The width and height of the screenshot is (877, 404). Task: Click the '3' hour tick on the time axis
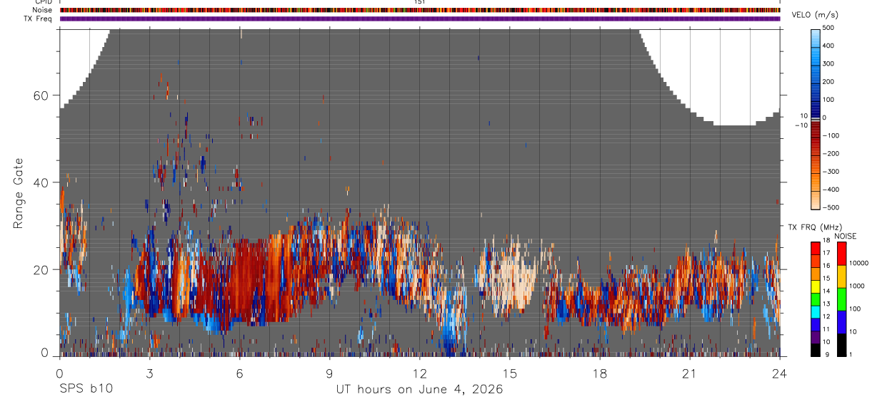[150, 373]
